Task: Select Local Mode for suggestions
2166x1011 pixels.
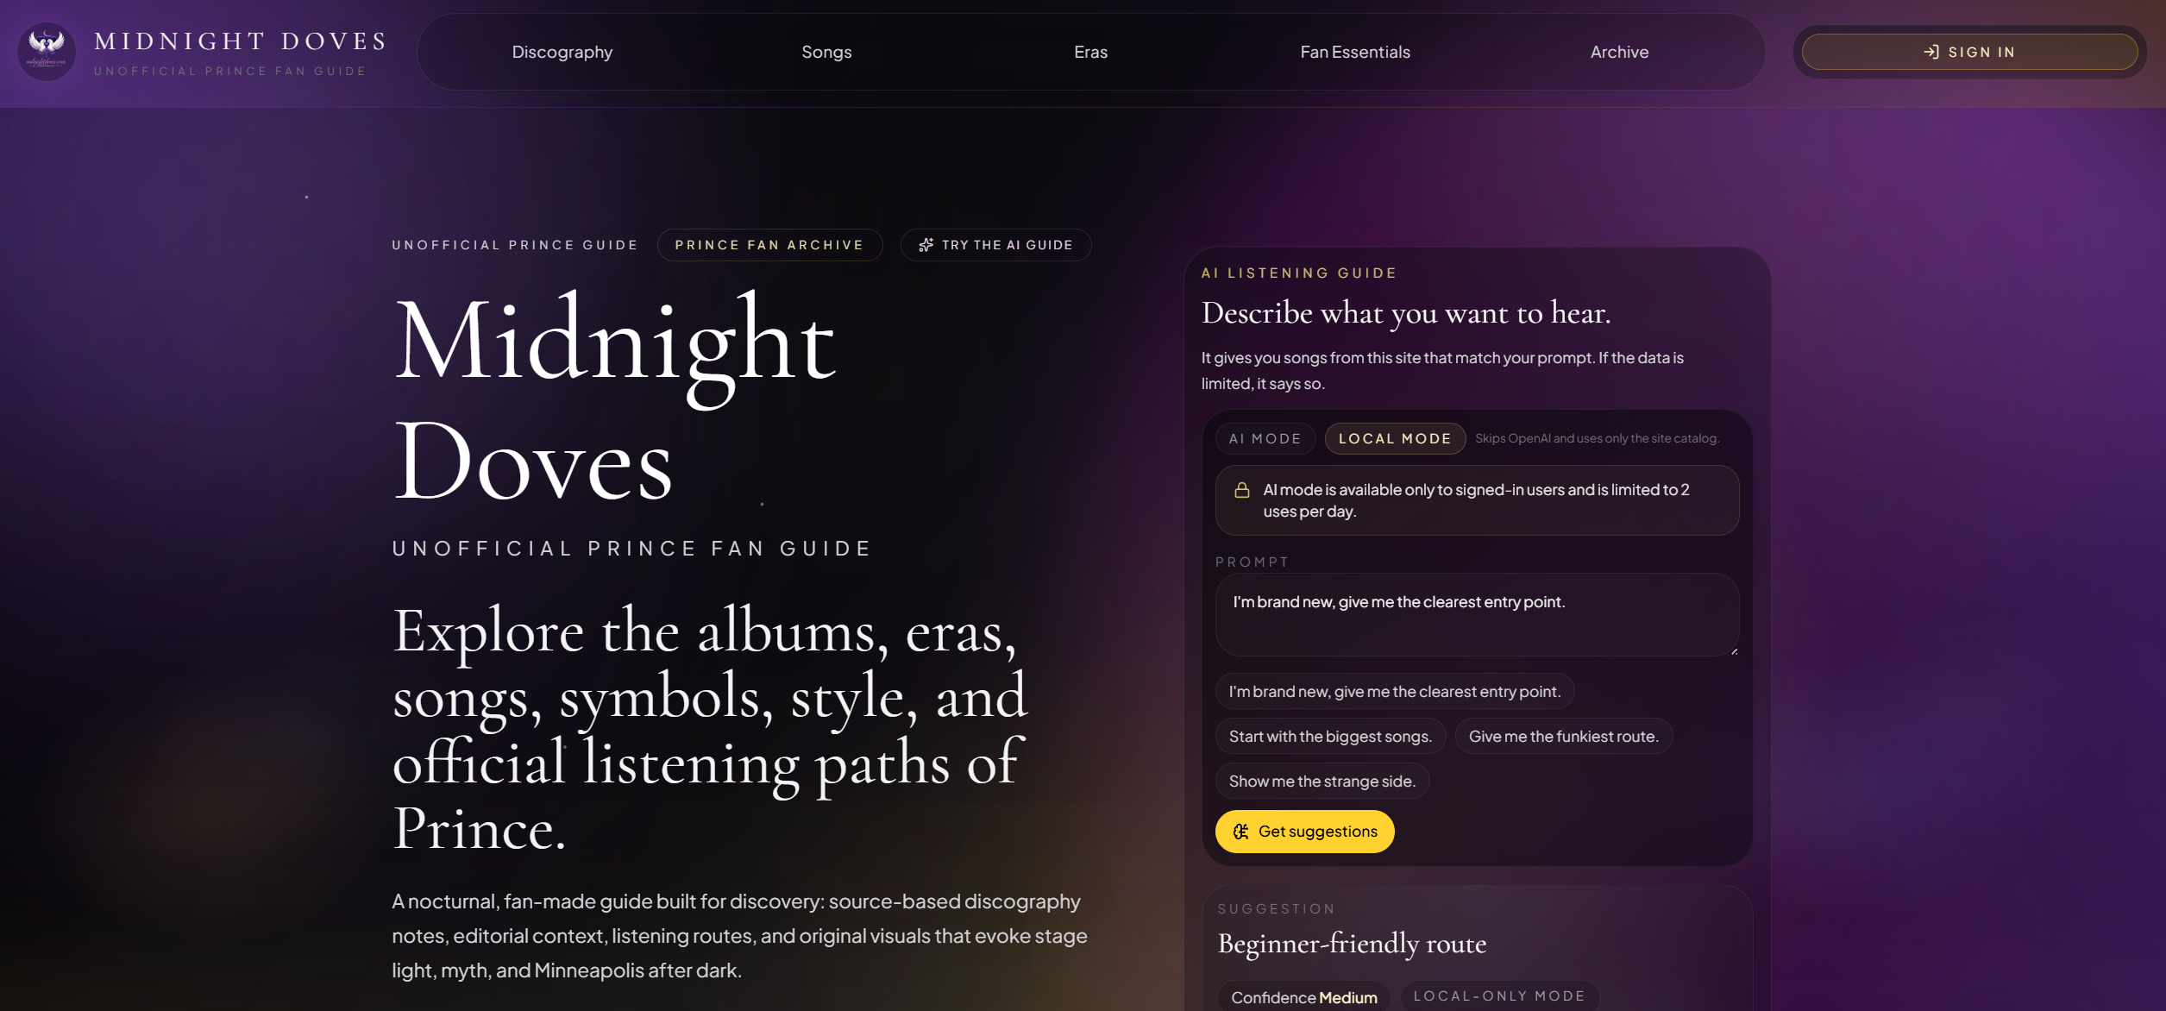Action: tap(1394, 438)
